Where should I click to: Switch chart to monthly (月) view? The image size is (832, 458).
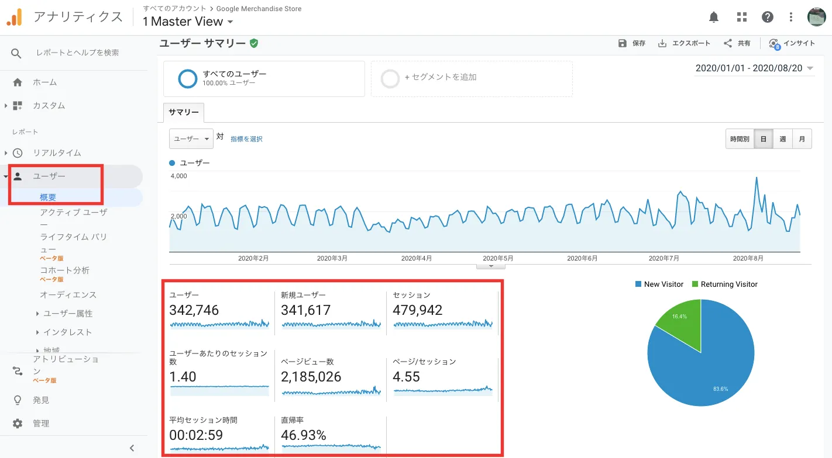pos(802,139)
